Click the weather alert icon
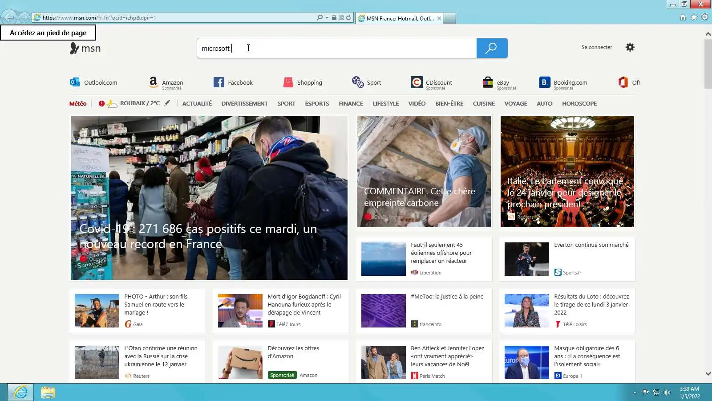 [101, 103]
